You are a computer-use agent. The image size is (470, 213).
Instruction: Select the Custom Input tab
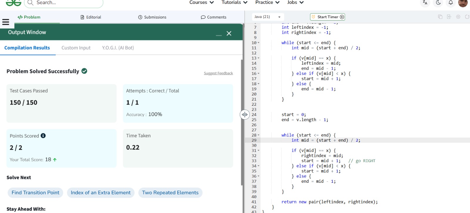(x=76, y=48)
